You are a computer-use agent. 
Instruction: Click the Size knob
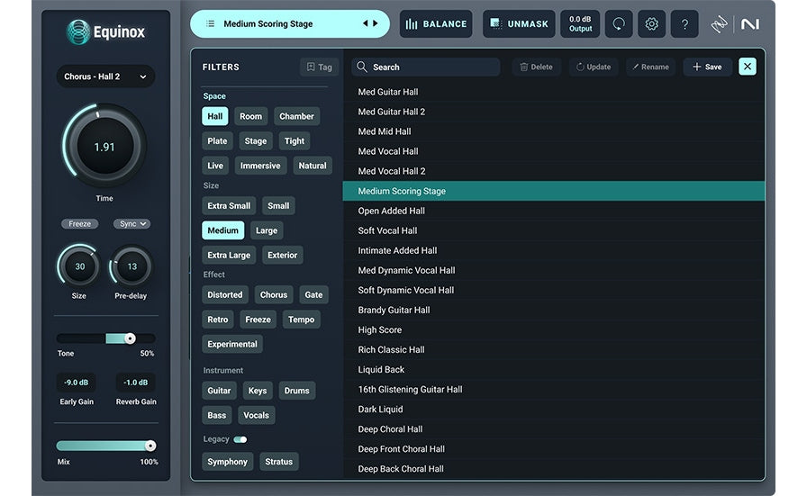pos(79,266)
